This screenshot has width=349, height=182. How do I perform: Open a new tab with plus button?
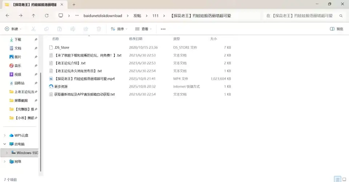pyautogui.click(x=74, y=4)
